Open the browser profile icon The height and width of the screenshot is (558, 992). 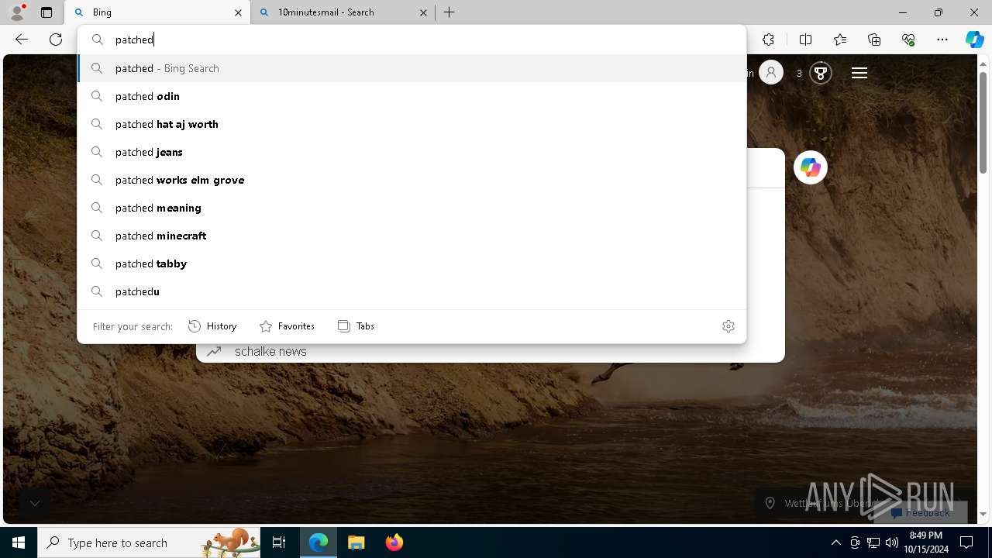click(x=17, y=12)
